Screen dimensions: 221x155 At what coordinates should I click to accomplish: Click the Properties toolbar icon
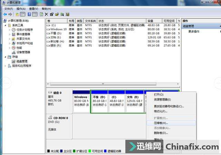51,14
